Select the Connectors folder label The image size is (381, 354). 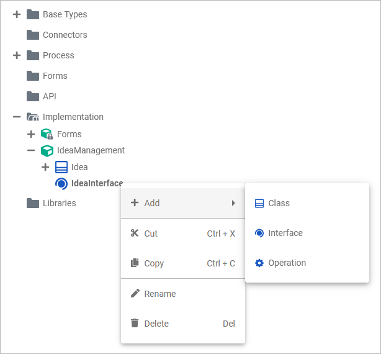tap(65, 35)
